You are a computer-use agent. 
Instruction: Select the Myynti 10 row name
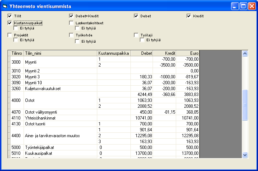[x=60, y=83]
